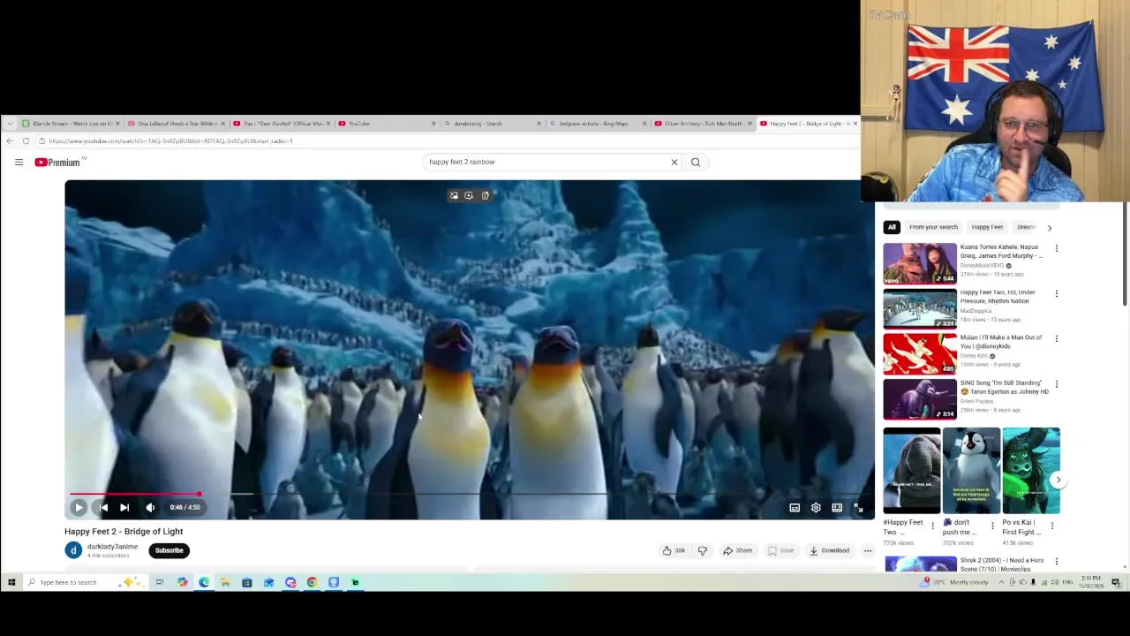Open File Explorer from taskbar

225,582
